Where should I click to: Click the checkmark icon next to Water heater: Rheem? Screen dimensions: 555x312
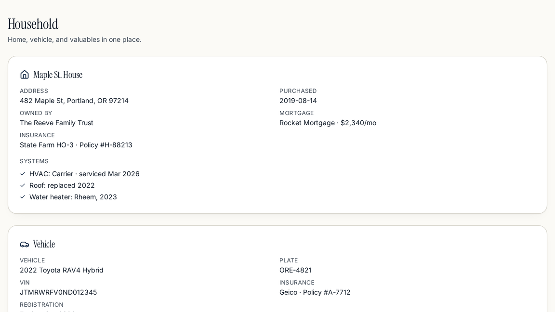pyautogui.click(x=23, y=197)
